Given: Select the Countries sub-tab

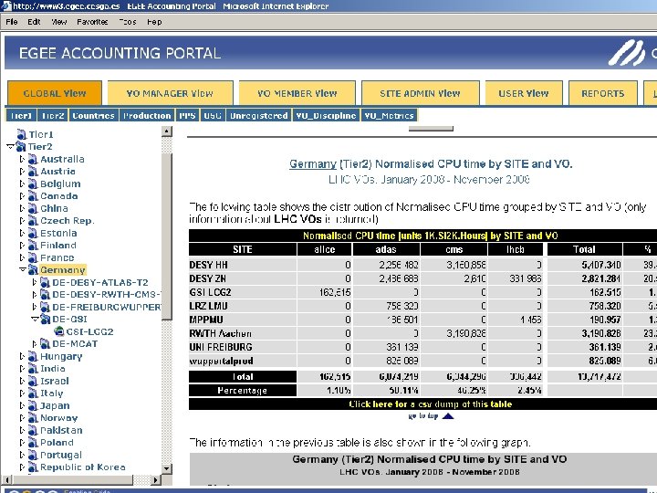Looking at the screenshot, I should pyautogui.click(x=93, y=116).
